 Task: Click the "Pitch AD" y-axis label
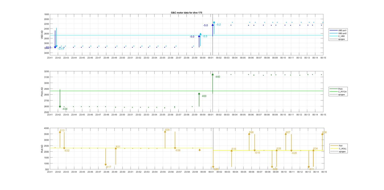pos(42,92)
